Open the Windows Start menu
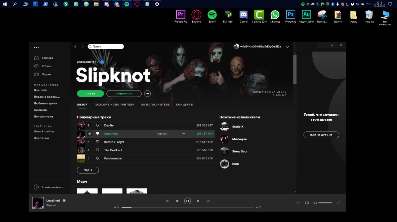Screen dimensions: 397x222 (5, 4)
